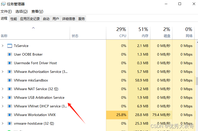
Task: Click the 6.9 MB memory cell
Action: (139, 106)
